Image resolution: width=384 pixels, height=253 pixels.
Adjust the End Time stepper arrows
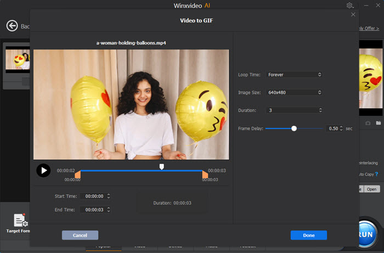pyautogui.click(x=109, y=210)
